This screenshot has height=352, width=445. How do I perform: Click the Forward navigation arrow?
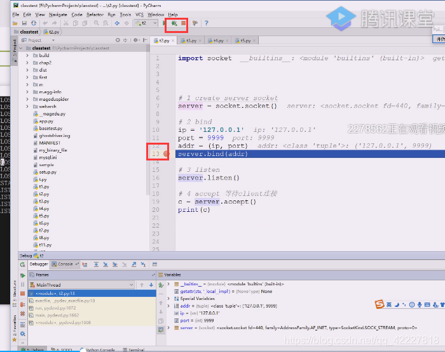[127, 23]
